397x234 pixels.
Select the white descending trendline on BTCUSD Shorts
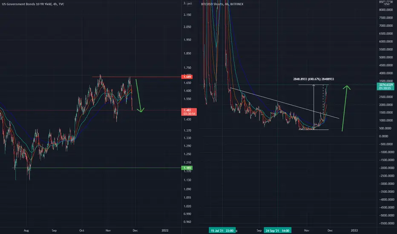(285, 103)
